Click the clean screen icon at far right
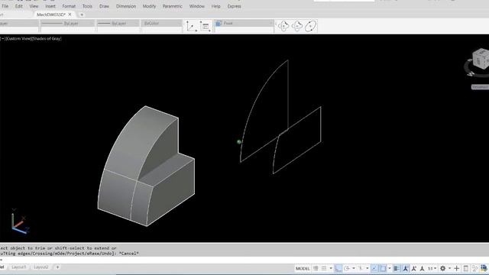489x275 pixels. [484, 268]
